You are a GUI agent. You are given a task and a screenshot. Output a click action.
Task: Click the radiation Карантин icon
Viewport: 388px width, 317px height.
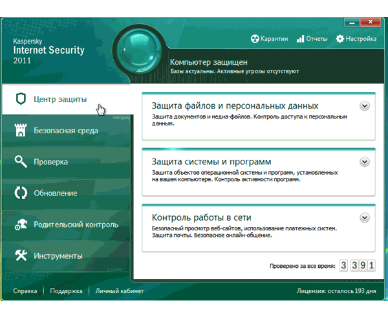(x=255, y=39)
